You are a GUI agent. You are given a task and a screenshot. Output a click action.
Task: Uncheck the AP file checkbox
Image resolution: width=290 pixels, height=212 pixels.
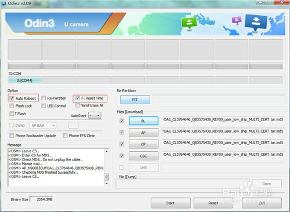pyautogui.click(x=122, y=133)
